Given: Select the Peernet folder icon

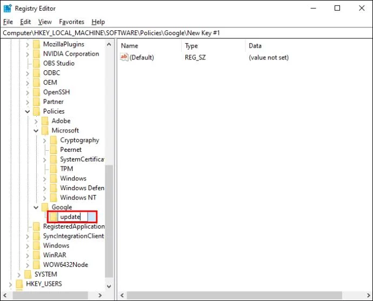Looking at the screenshot, I should click(54, 150).
